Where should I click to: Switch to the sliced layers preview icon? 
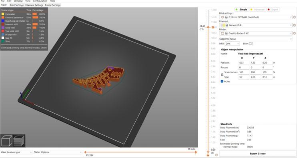[18, 141]
